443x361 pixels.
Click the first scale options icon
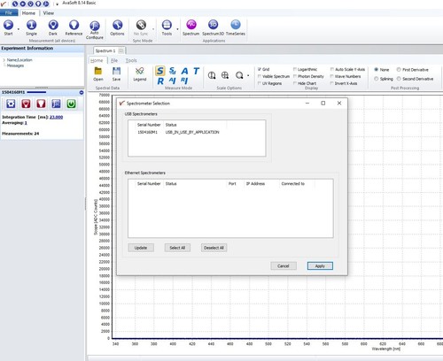tap(212, 75)
